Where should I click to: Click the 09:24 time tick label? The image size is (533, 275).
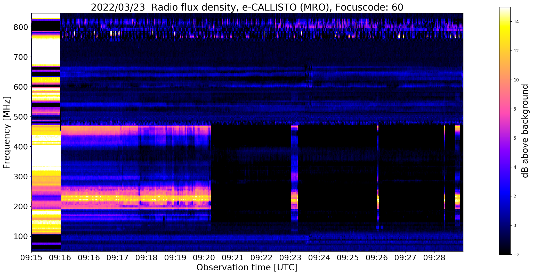[319, 258]
